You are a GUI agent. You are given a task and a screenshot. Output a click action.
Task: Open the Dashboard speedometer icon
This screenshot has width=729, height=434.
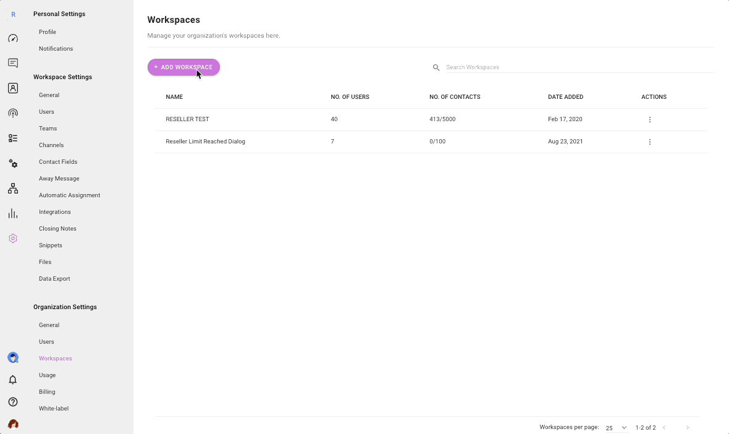click(13, 38)
